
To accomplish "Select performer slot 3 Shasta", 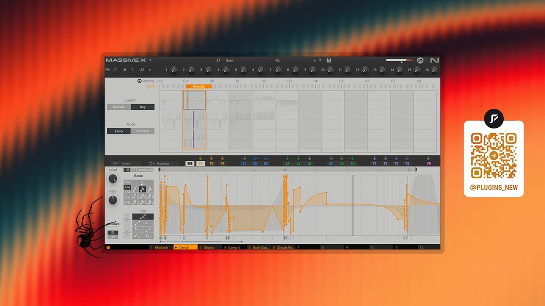I will click(x=210, y=248).
